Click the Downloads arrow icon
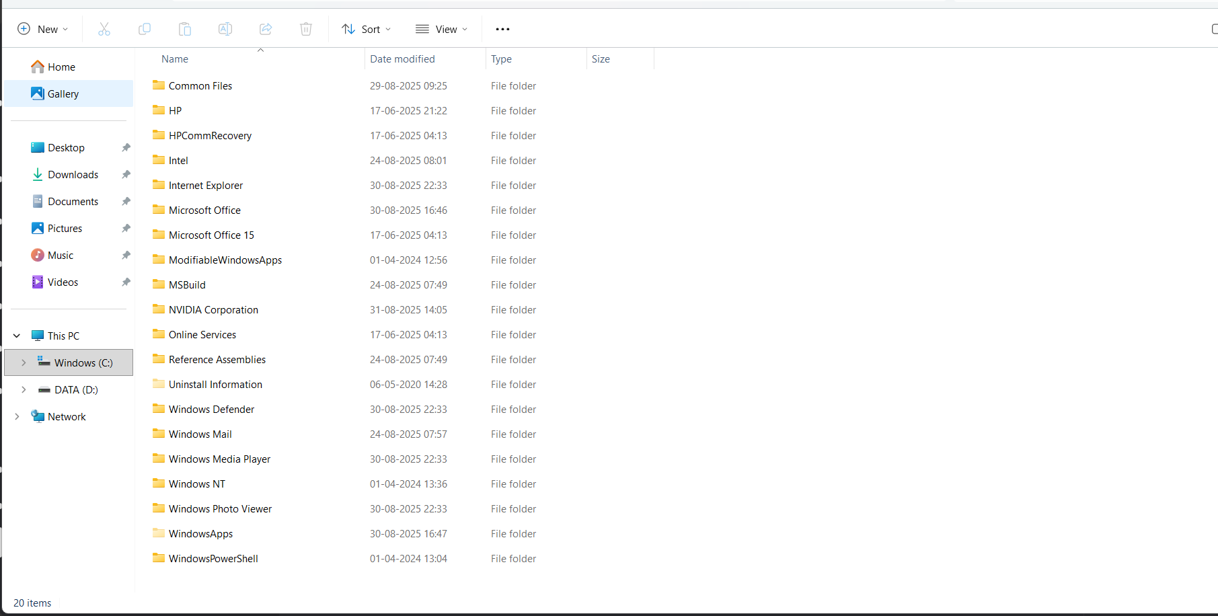The width and height of the screenshot is (1218, 616). click(38, 174)
